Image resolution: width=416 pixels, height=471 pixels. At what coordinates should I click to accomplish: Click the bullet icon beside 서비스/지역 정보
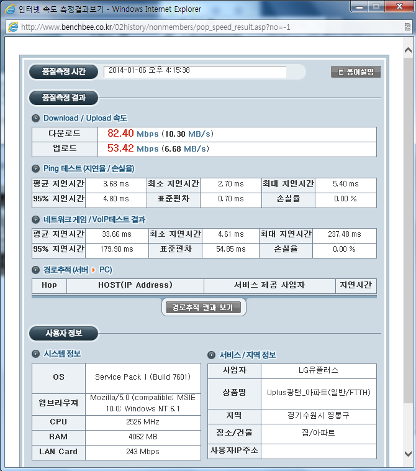coord(211,355)
